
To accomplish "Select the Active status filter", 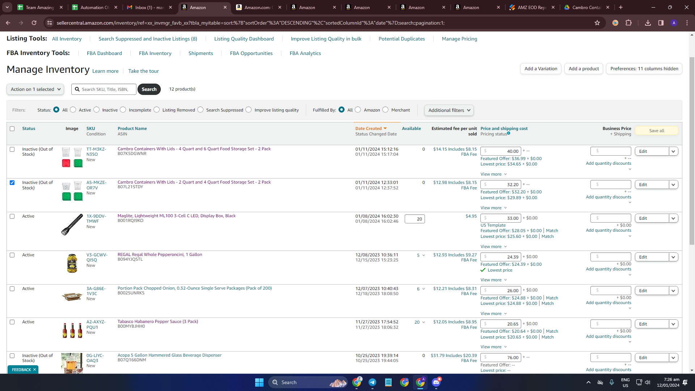I will click(73, 110).
